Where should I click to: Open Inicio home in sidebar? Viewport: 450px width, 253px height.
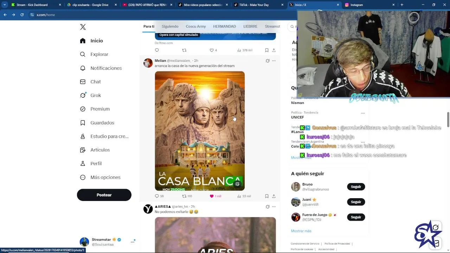tap(91, 41)
